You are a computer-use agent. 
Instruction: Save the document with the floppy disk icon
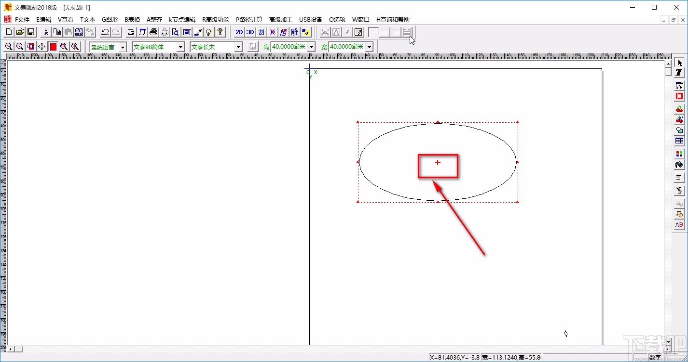click(31, 32)
